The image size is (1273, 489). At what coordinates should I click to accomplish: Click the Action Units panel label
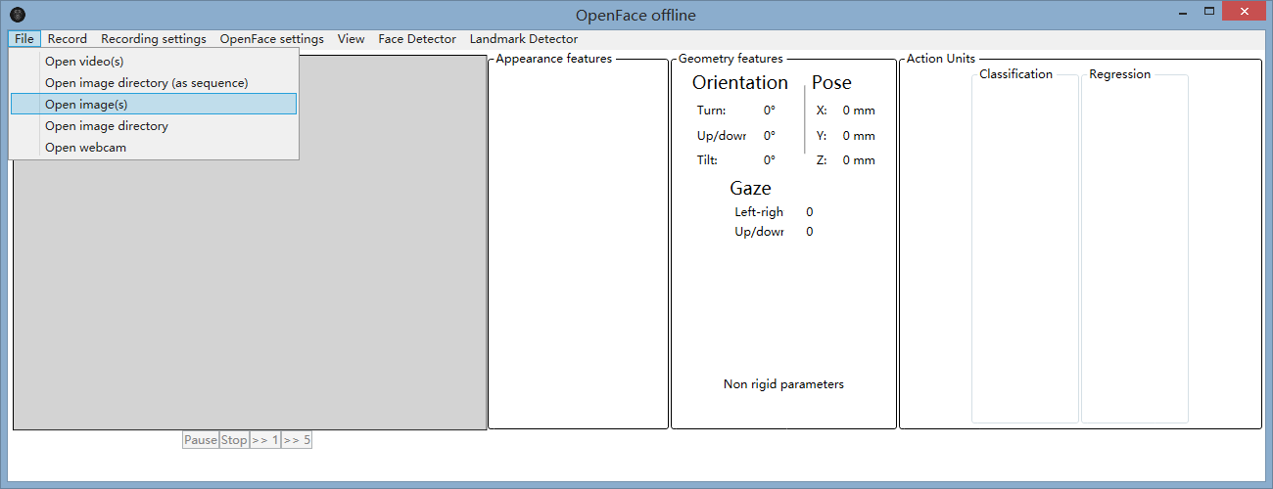pyautogui.click(x=941, y=59)
